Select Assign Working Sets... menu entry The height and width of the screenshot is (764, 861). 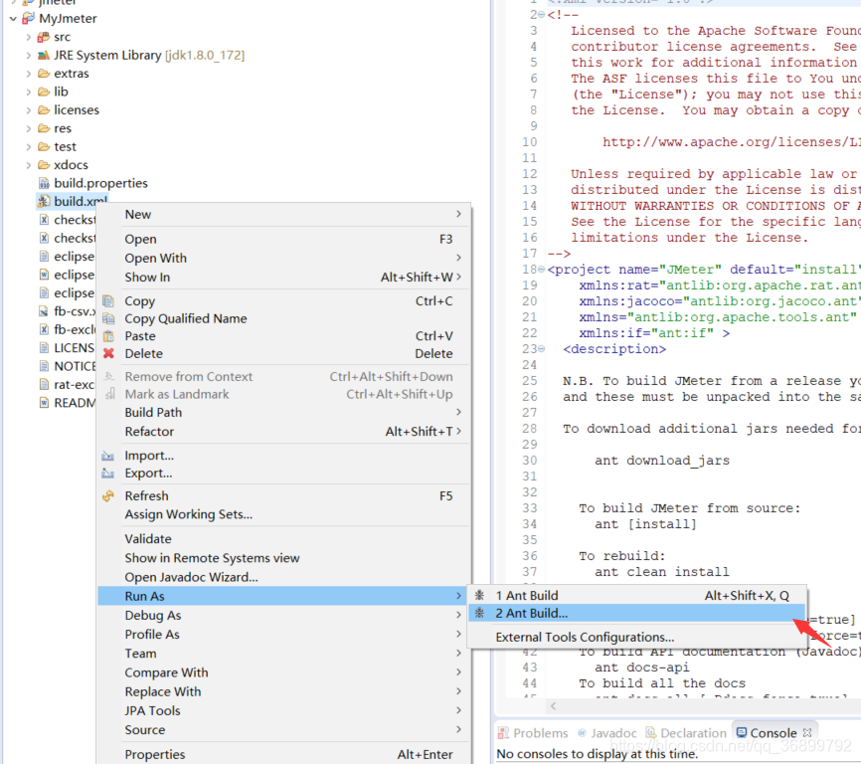284,514
